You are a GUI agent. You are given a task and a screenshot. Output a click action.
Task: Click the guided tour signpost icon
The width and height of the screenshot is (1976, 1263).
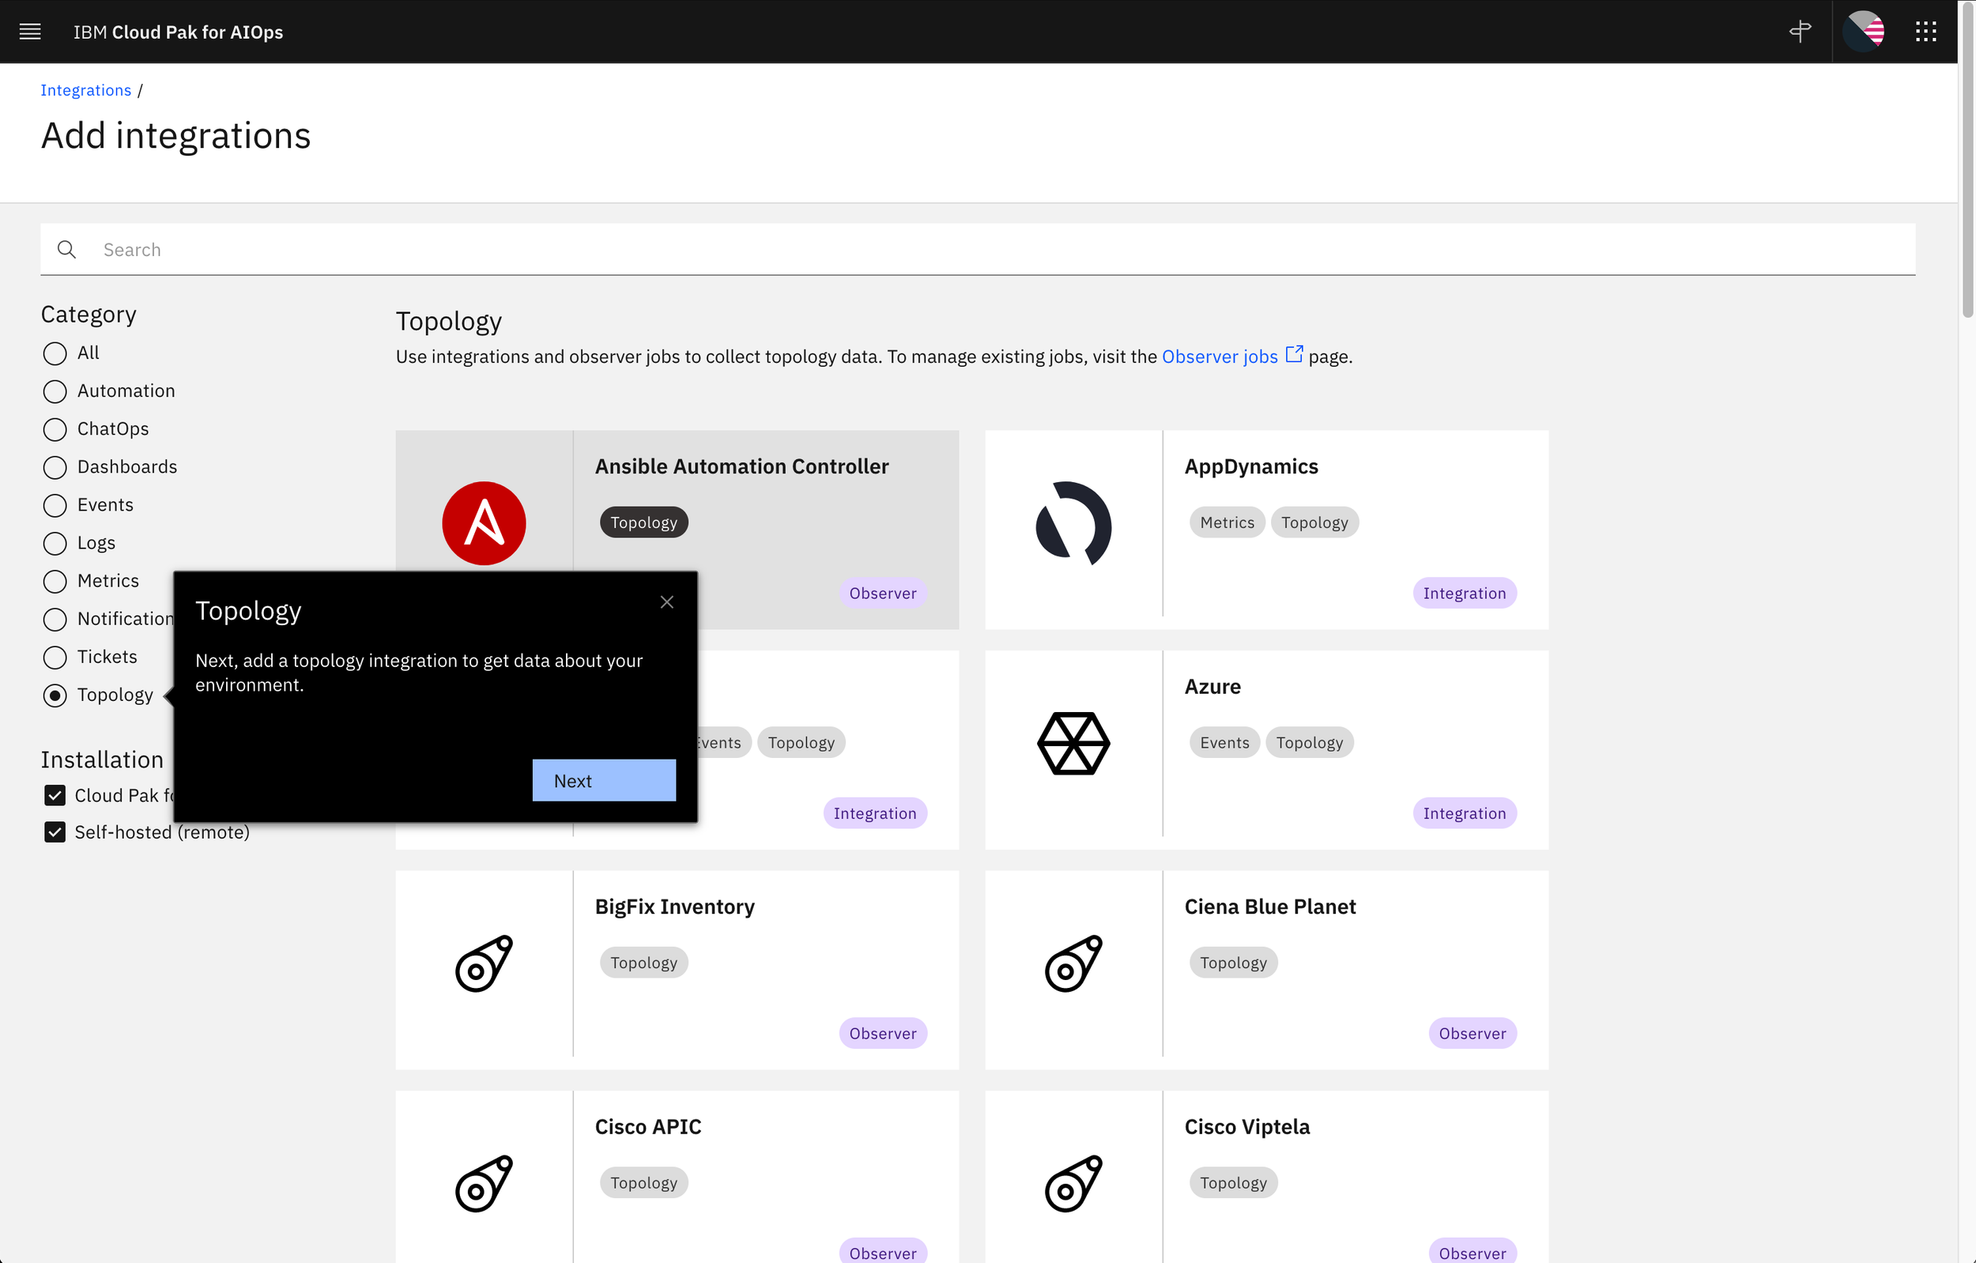point(1801,32)
